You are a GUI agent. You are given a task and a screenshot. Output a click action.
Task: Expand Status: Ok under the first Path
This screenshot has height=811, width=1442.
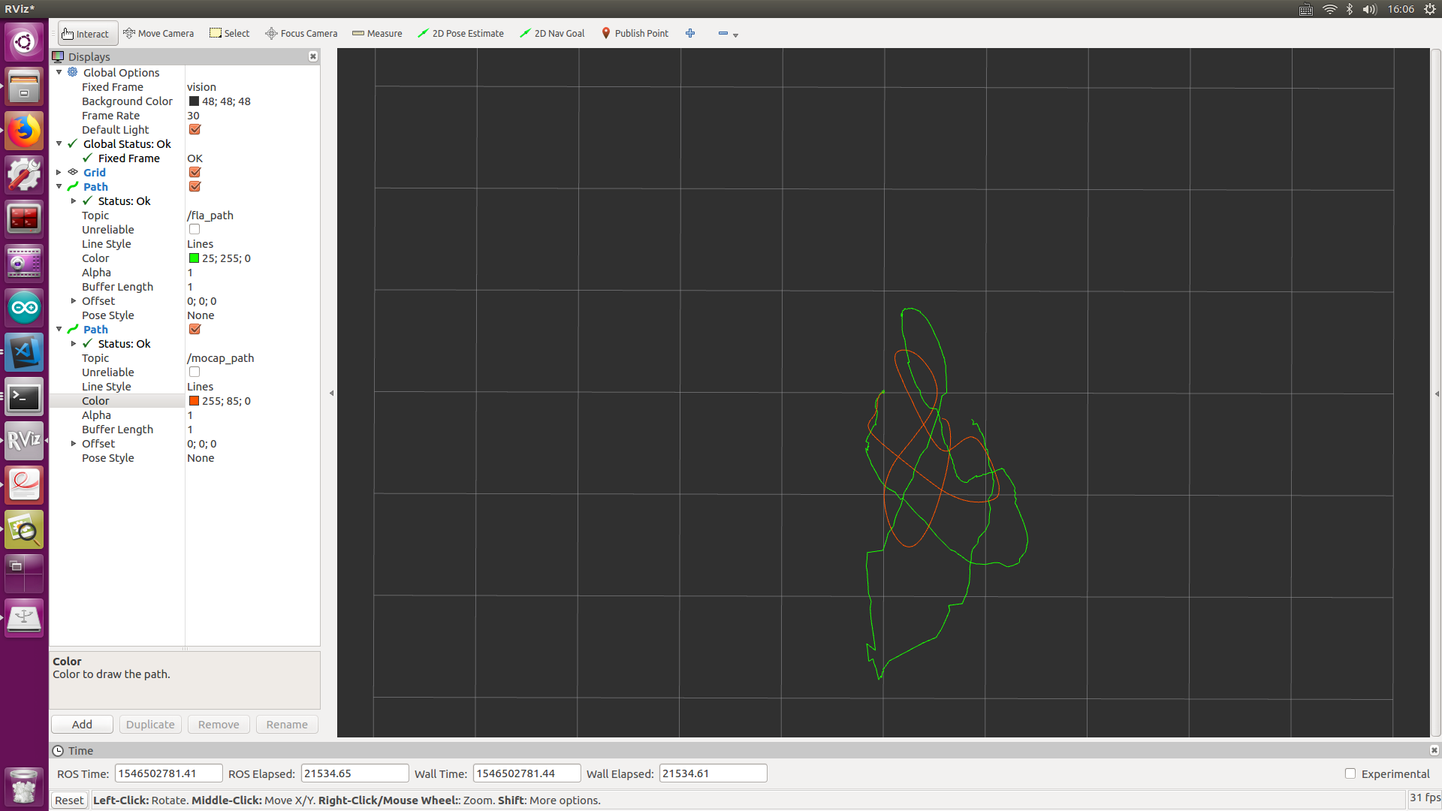point(73,200)
